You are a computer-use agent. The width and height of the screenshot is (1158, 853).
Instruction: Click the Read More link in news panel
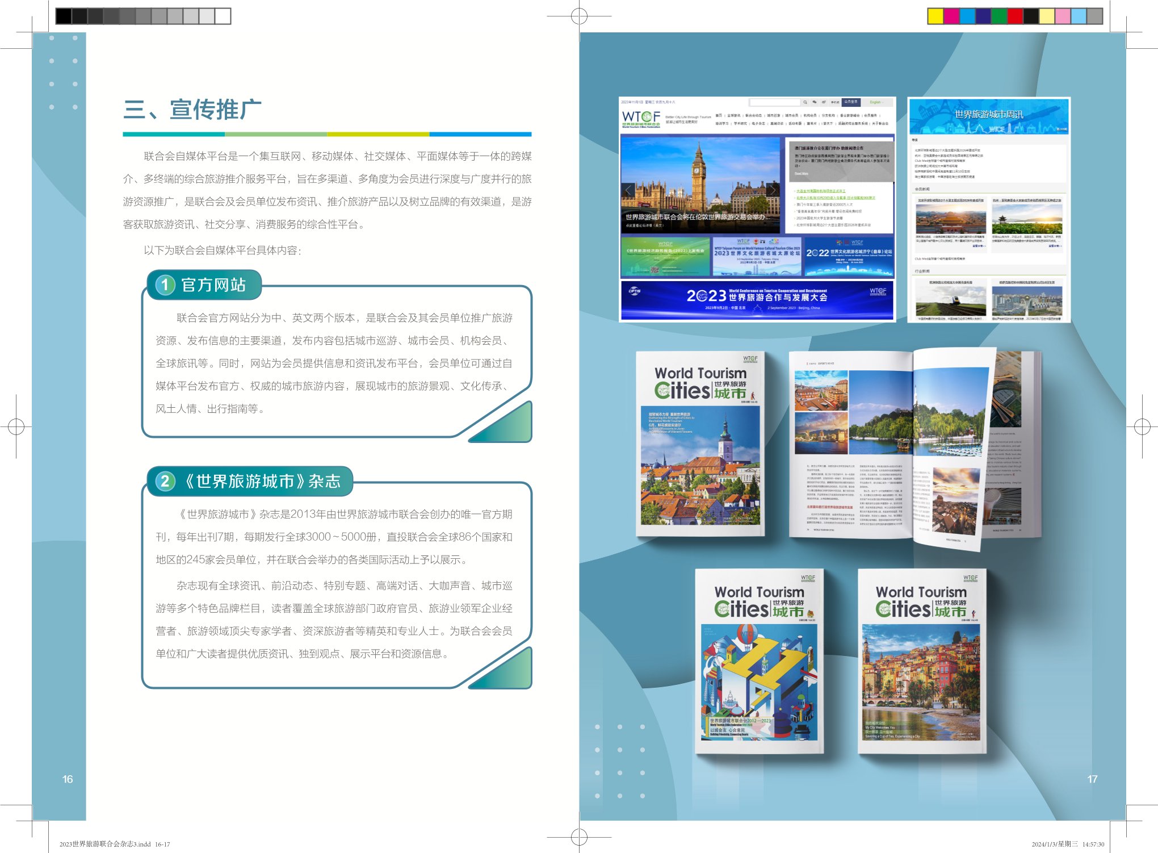pyautogui.click(x=802, y=174)
